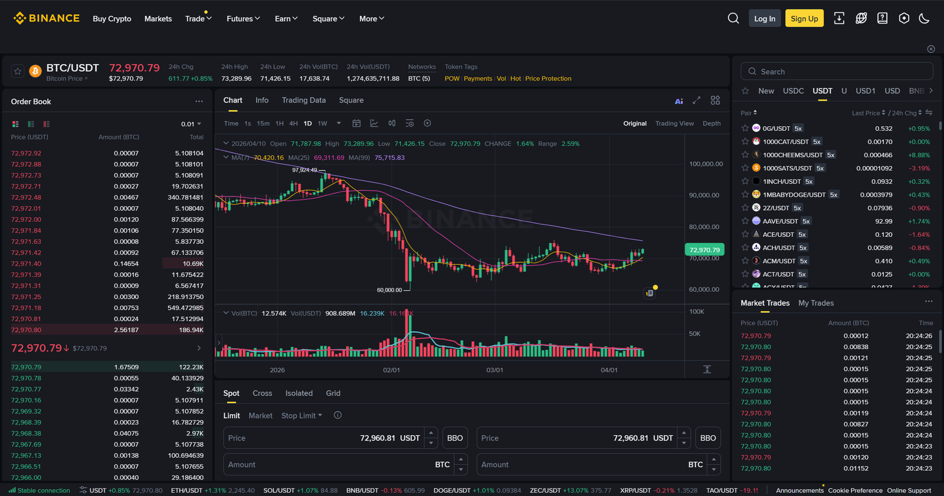Open the Futures menu dropdown
Screen dimensions: 944x496
click(243, 19)
